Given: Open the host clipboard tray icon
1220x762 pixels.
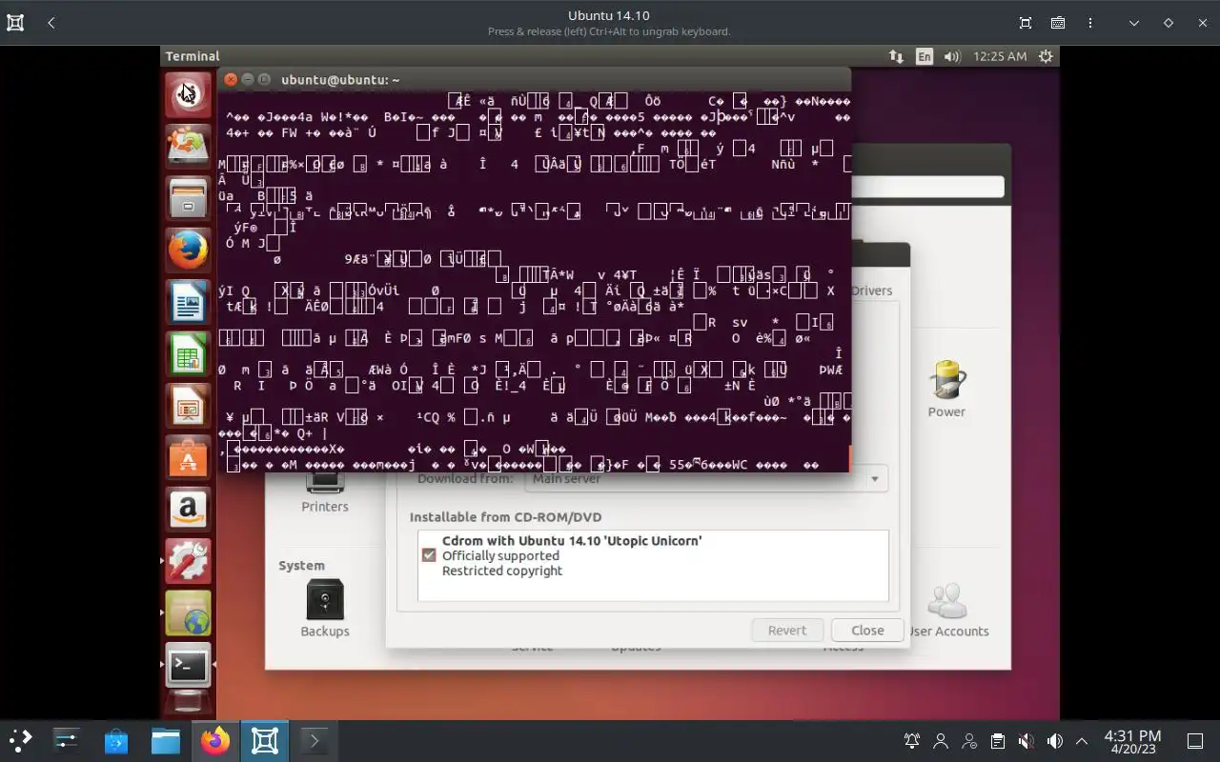Looking at the screenshot, I should click(x=997, y=741).
